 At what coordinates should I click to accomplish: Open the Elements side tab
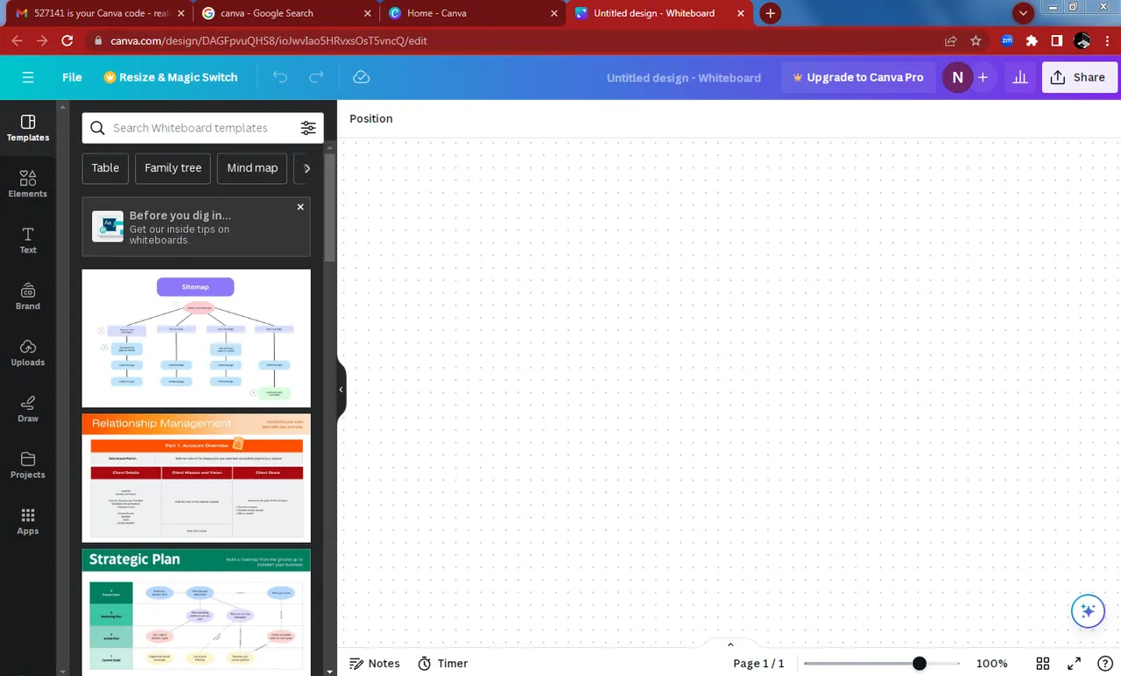point(28,184)
